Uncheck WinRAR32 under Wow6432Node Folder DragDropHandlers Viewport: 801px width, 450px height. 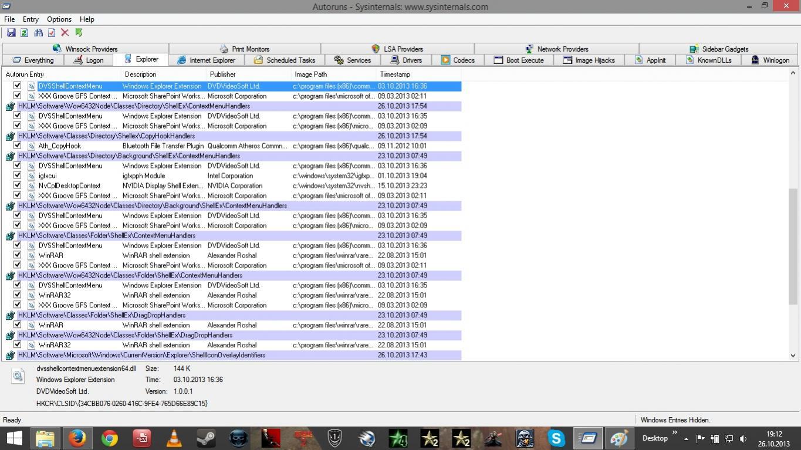click(17, 344)
